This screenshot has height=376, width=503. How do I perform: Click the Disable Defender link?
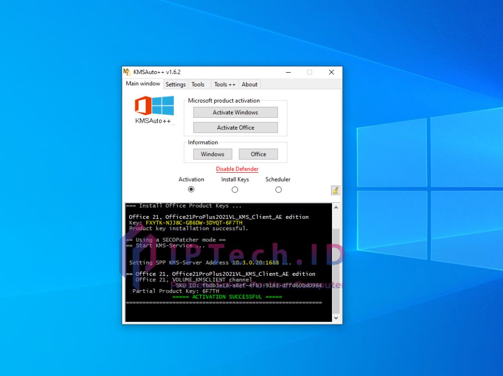point(237,169)
